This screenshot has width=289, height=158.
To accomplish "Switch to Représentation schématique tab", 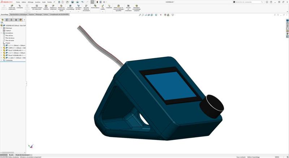I will pyautogui.click(x=18, y=14).
